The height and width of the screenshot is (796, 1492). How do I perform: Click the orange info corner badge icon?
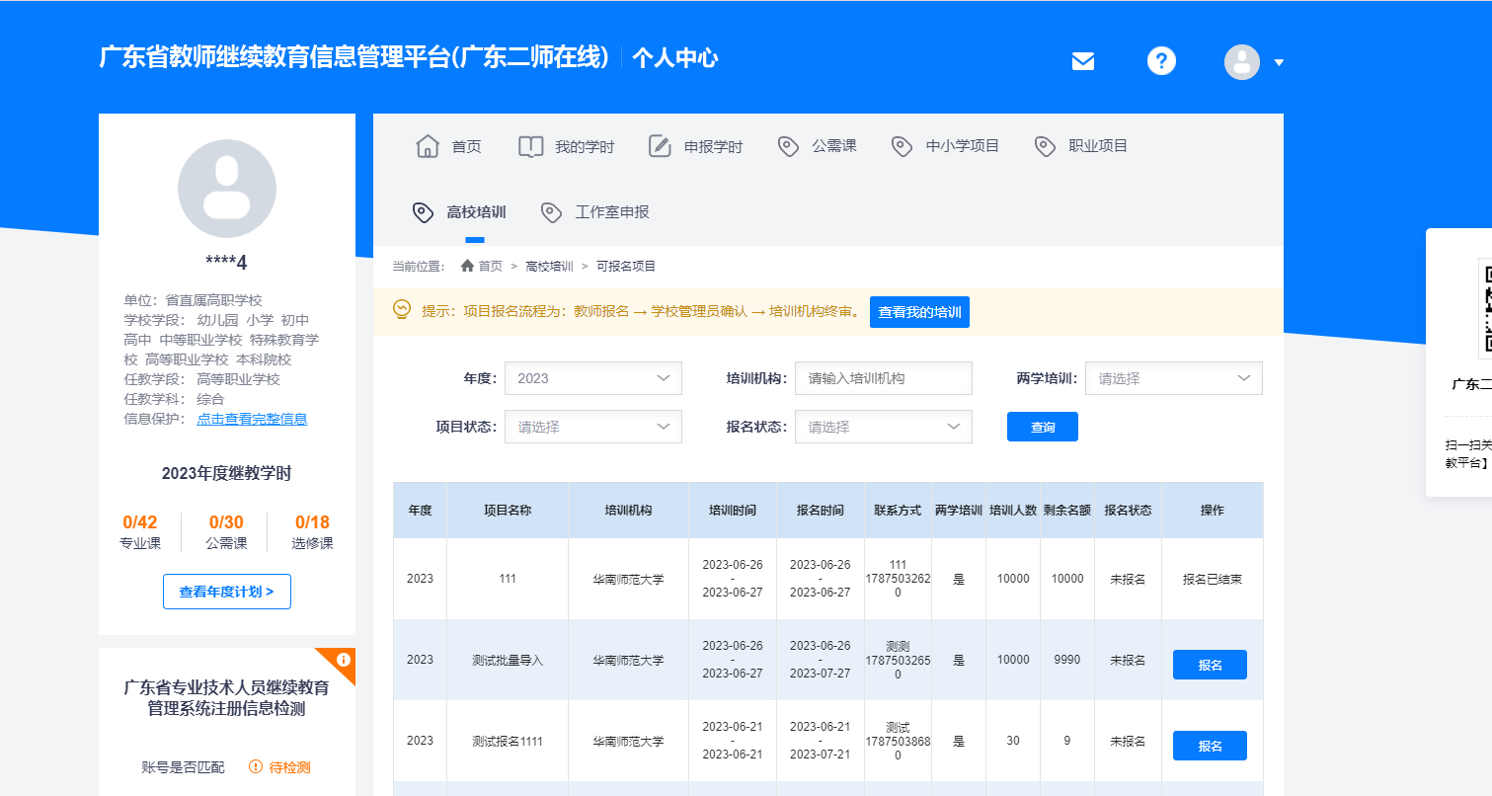[343, 660]
